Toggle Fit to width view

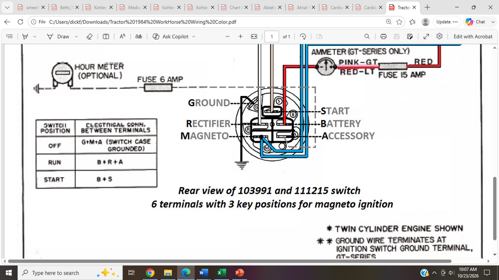pyautogui.click(x=254, y=37)
